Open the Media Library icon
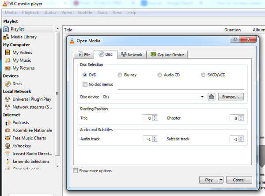Screen dimensions: 265x196 coord(6,37)
